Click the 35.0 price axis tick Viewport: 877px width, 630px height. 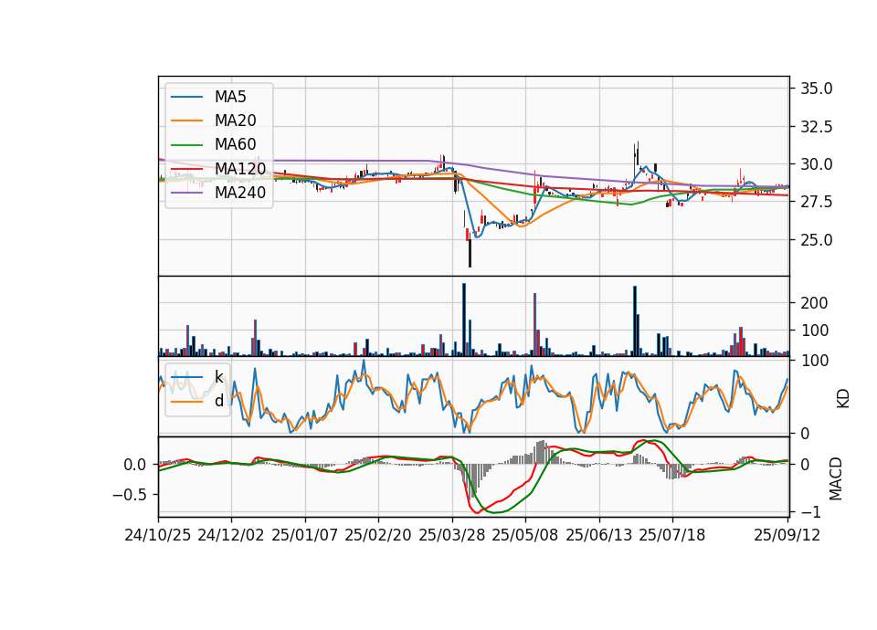tap(817, 89)
